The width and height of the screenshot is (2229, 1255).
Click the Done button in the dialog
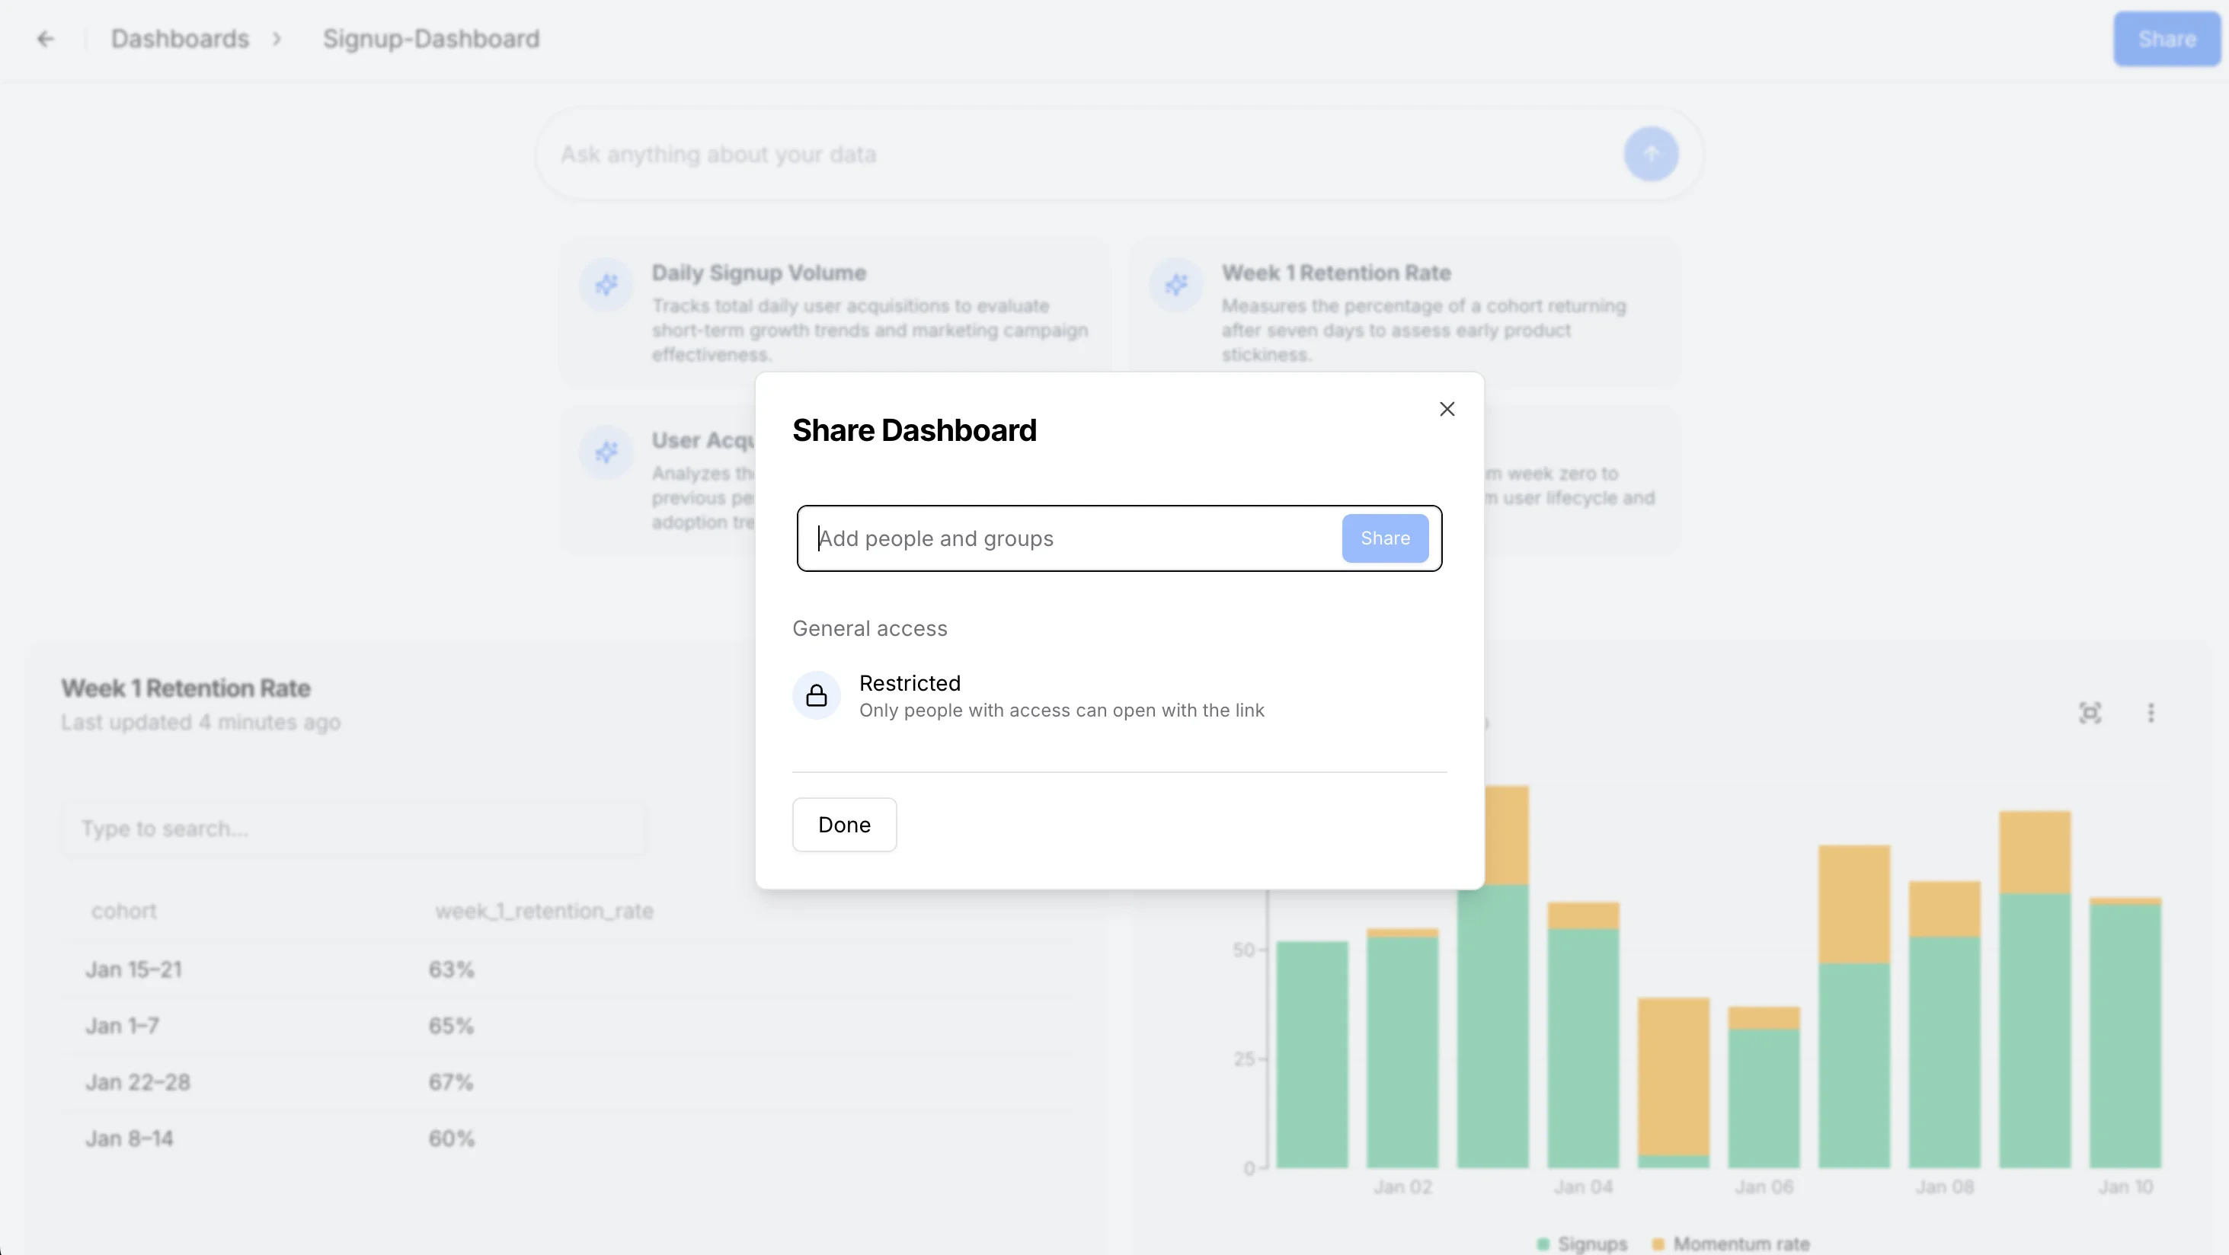coord(843,824)
